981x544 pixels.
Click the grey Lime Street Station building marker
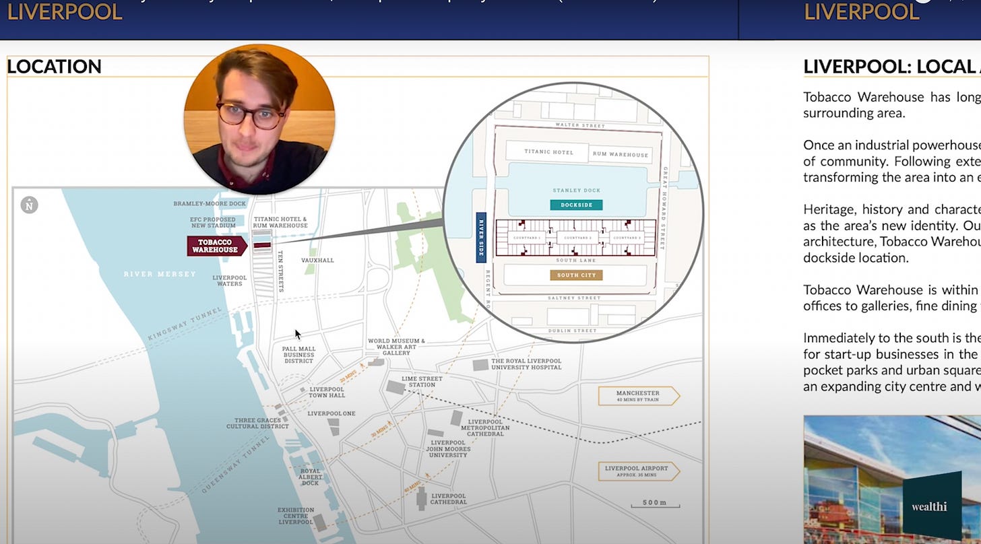tap(395, 388)
